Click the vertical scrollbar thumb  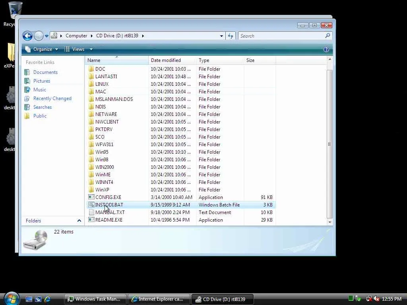click(329, 144)
